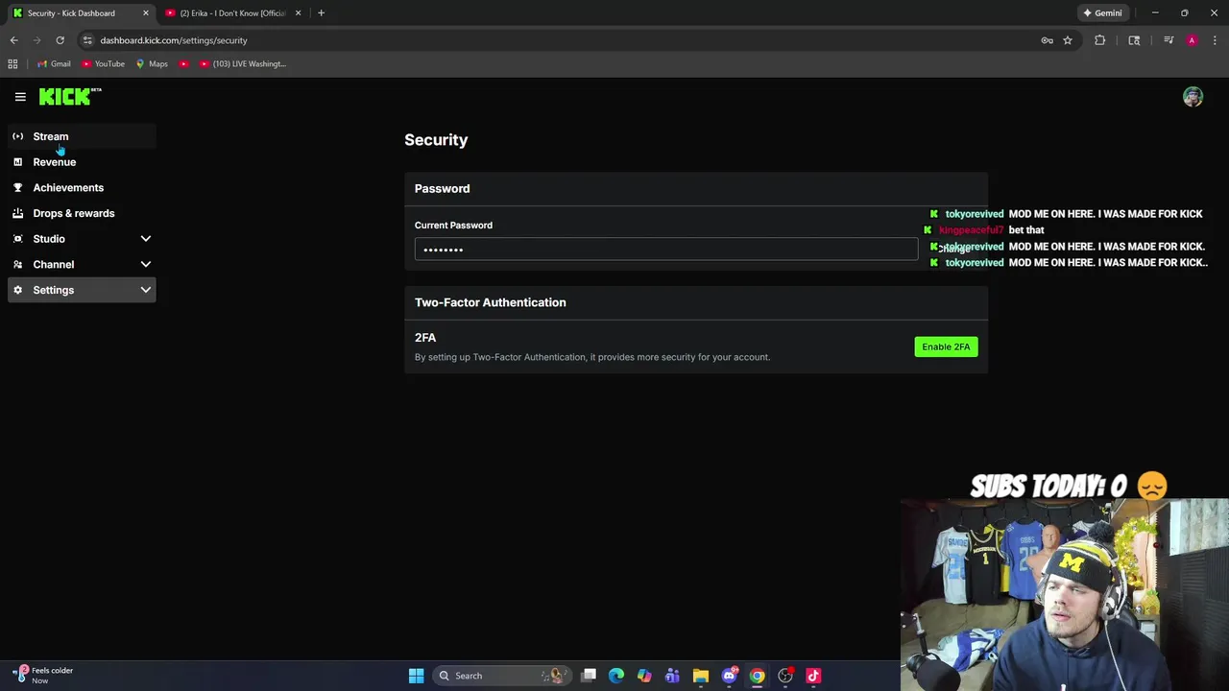Screen dimensions: 1229x691
Task: Open Task View on the taskbar
Action: (589, 676)
